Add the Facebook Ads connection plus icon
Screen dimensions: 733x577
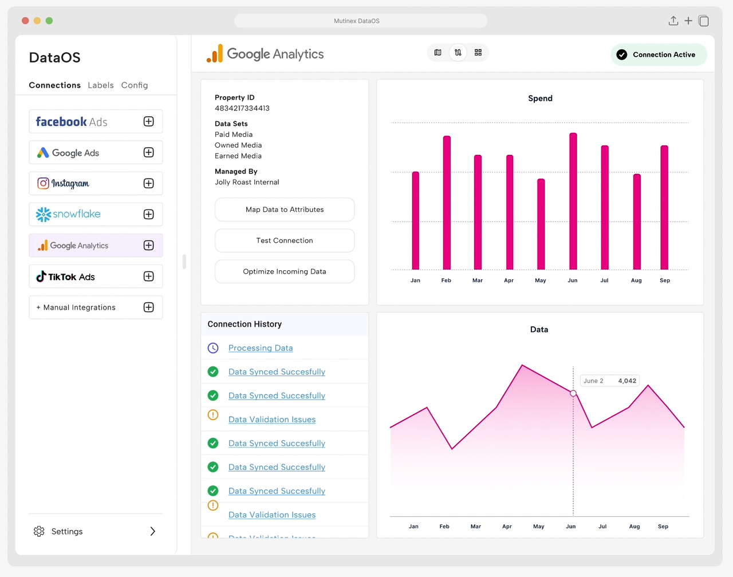(149, 121)
